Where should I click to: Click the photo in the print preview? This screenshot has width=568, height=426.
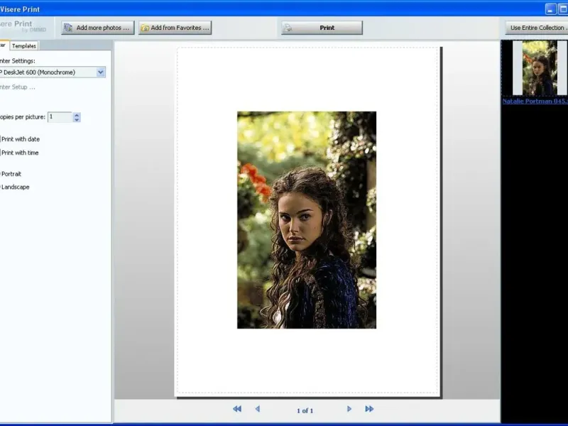click(307, 220)
